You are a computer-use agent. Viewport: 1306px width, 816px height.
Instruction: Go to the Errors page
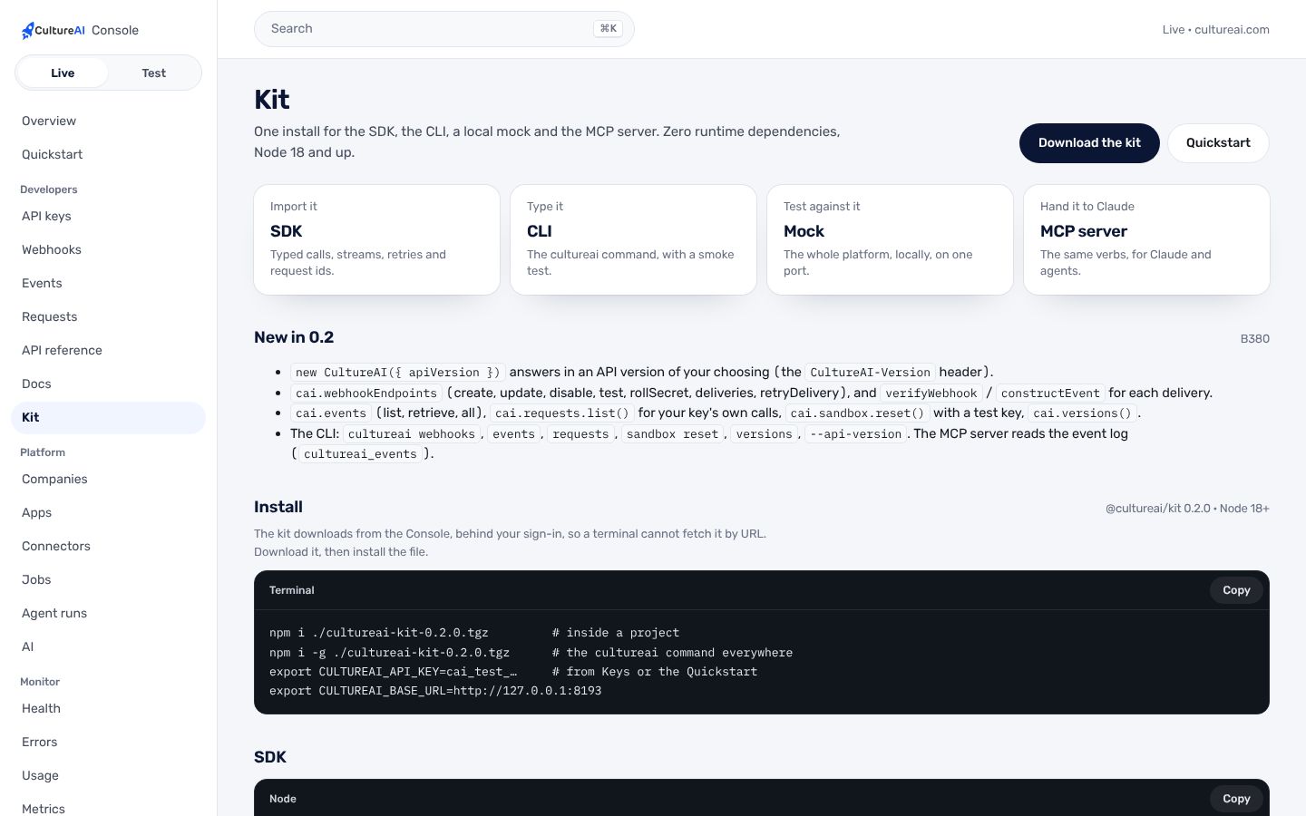108,742
